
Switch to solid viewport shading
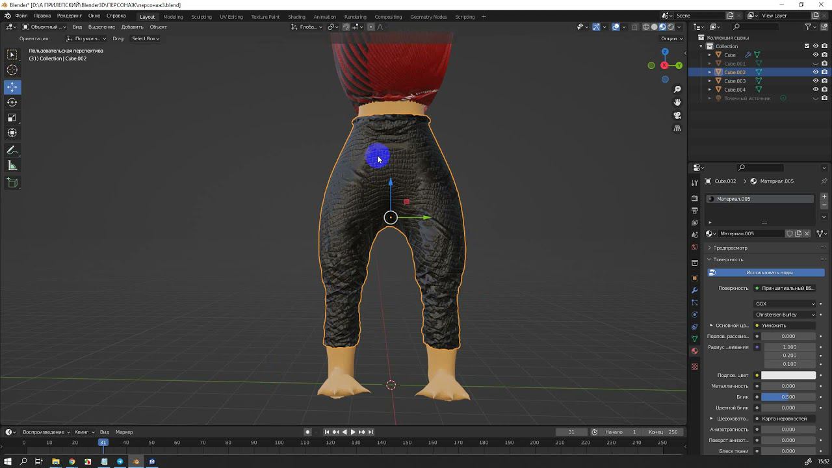point(655,27)
